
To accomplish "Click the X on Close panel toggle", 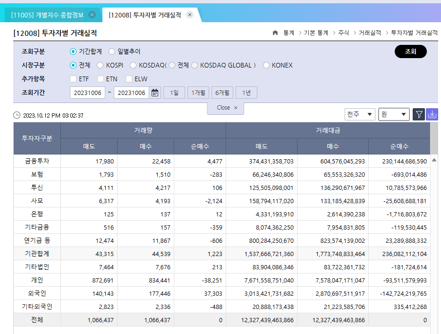I will pos(236,108).
